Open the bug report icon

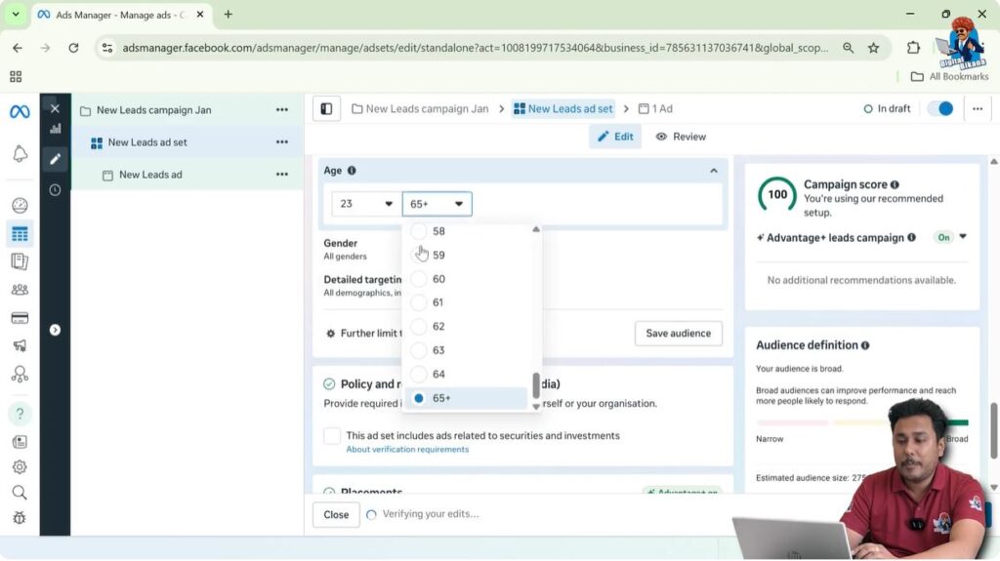(20, 518)
